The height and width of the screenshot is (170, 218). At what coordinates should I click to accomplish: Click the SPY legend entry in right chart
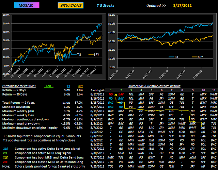click(198, 57)
